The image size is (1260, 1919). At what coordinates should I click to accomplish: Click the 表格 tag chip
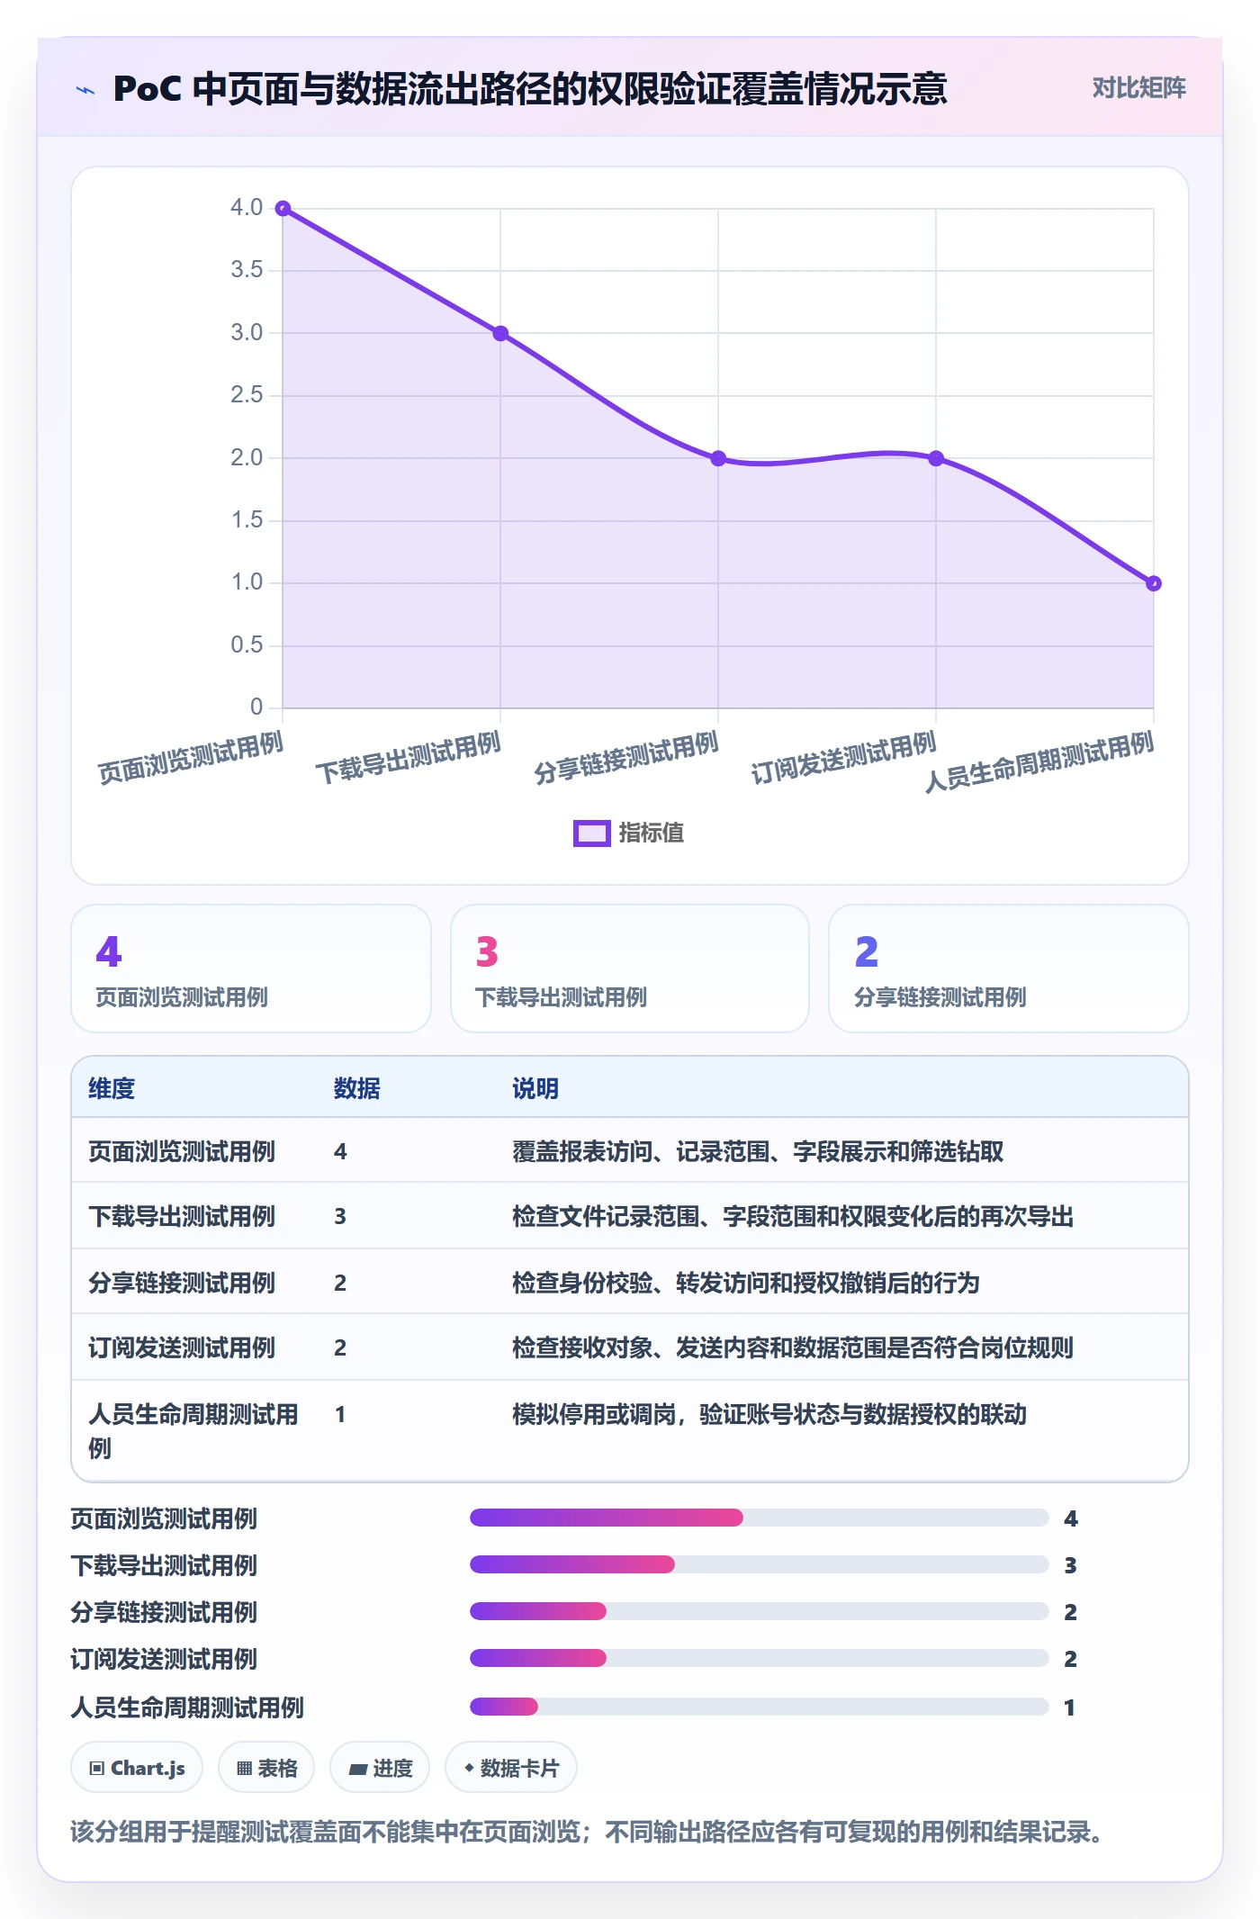266,1768
